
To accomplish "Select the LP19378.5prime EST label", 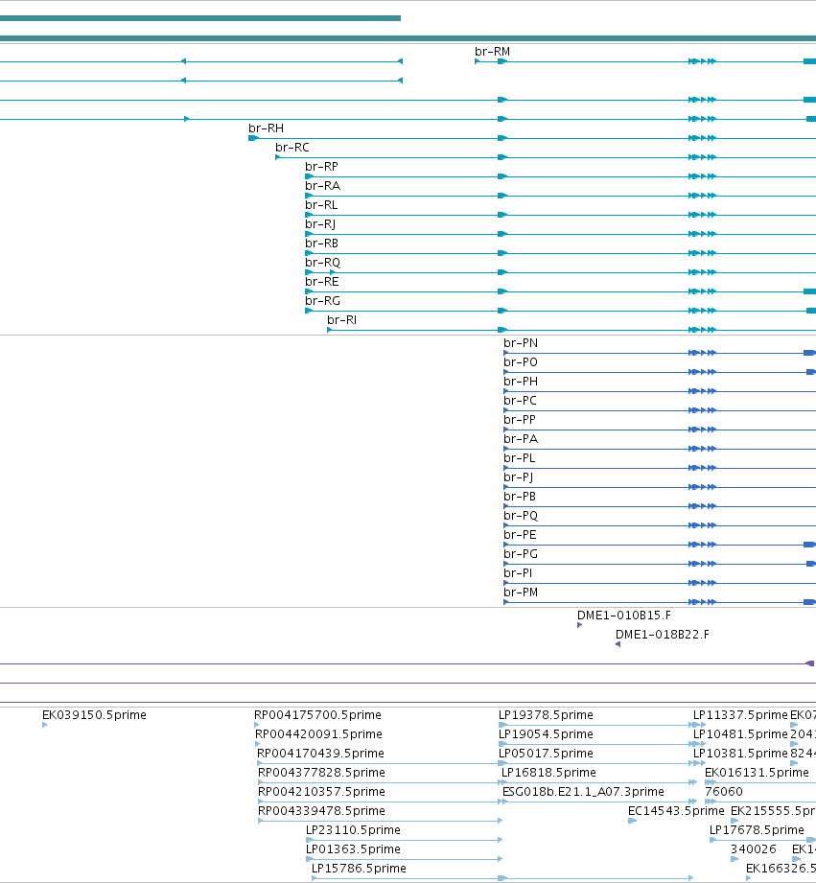I will (x=546, y=714).
